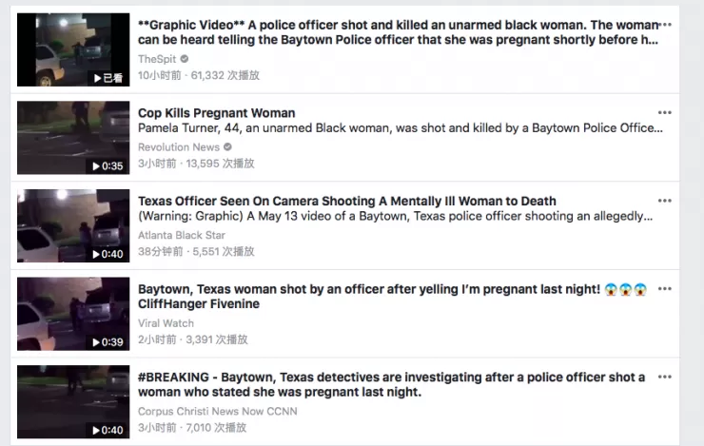This screenshot has width=704, height=446.
Task: Visit Corpus Christi News Now CCNN page
Action: [x=217, y=411]
